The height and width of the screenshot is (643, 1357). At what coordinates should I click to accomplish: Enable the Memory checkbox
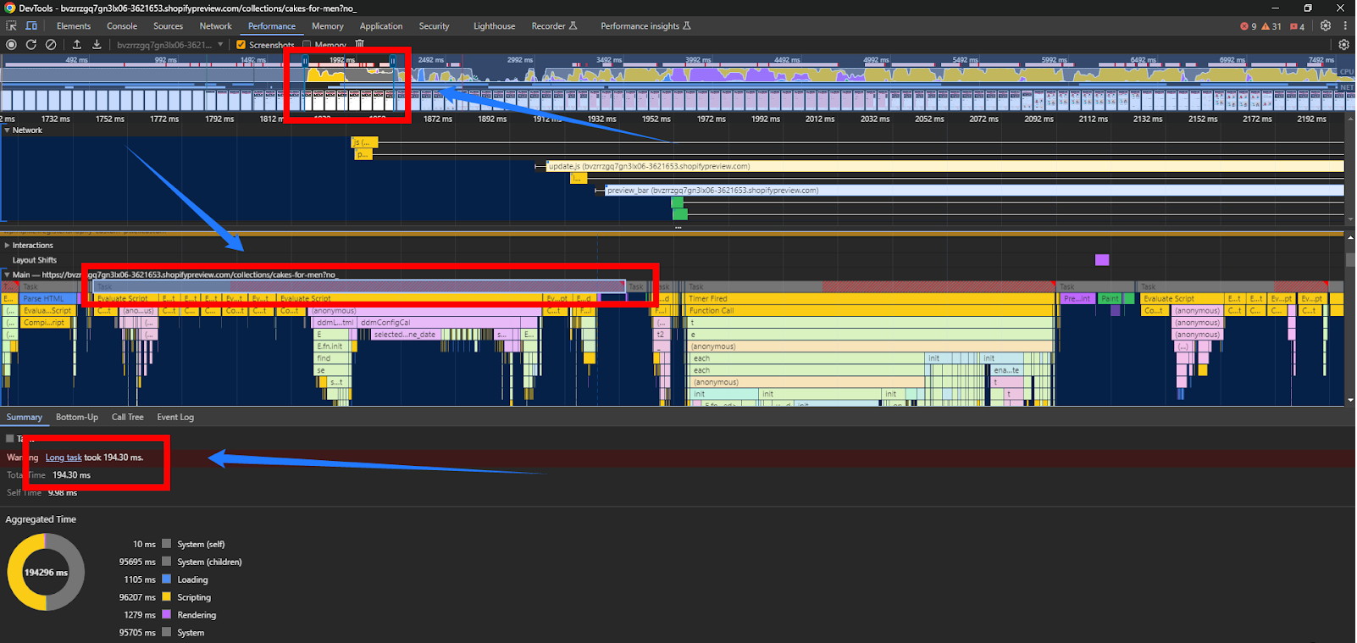(x=307, y=45)
